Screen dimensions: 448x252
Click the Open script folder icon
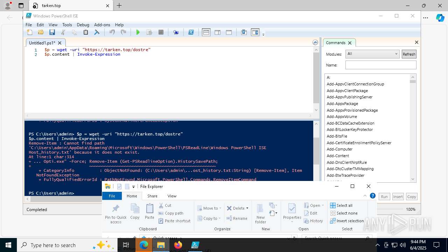coord(41,32)
